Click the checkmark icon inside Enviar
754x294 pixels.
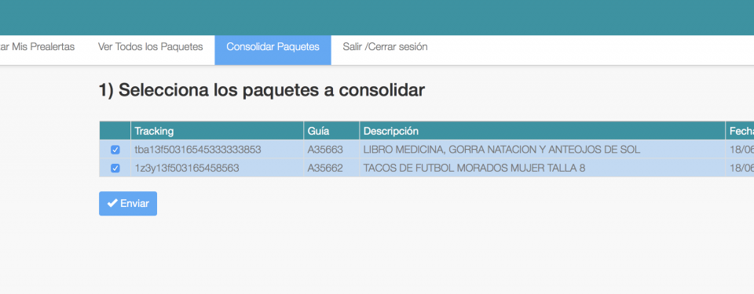pyautogui.click(x=112, y=203)
